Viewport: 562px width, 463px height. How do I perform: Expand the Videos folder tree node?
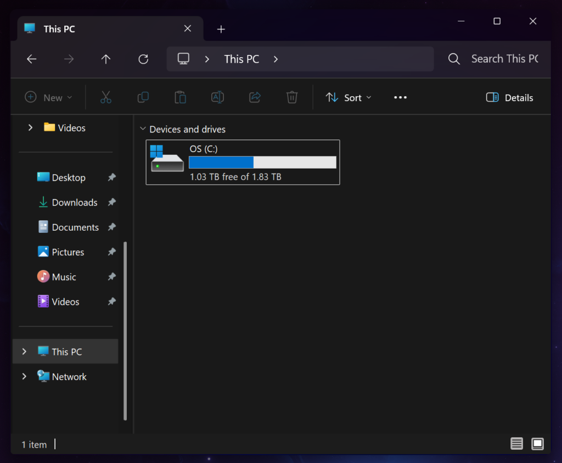coord(31,127)
